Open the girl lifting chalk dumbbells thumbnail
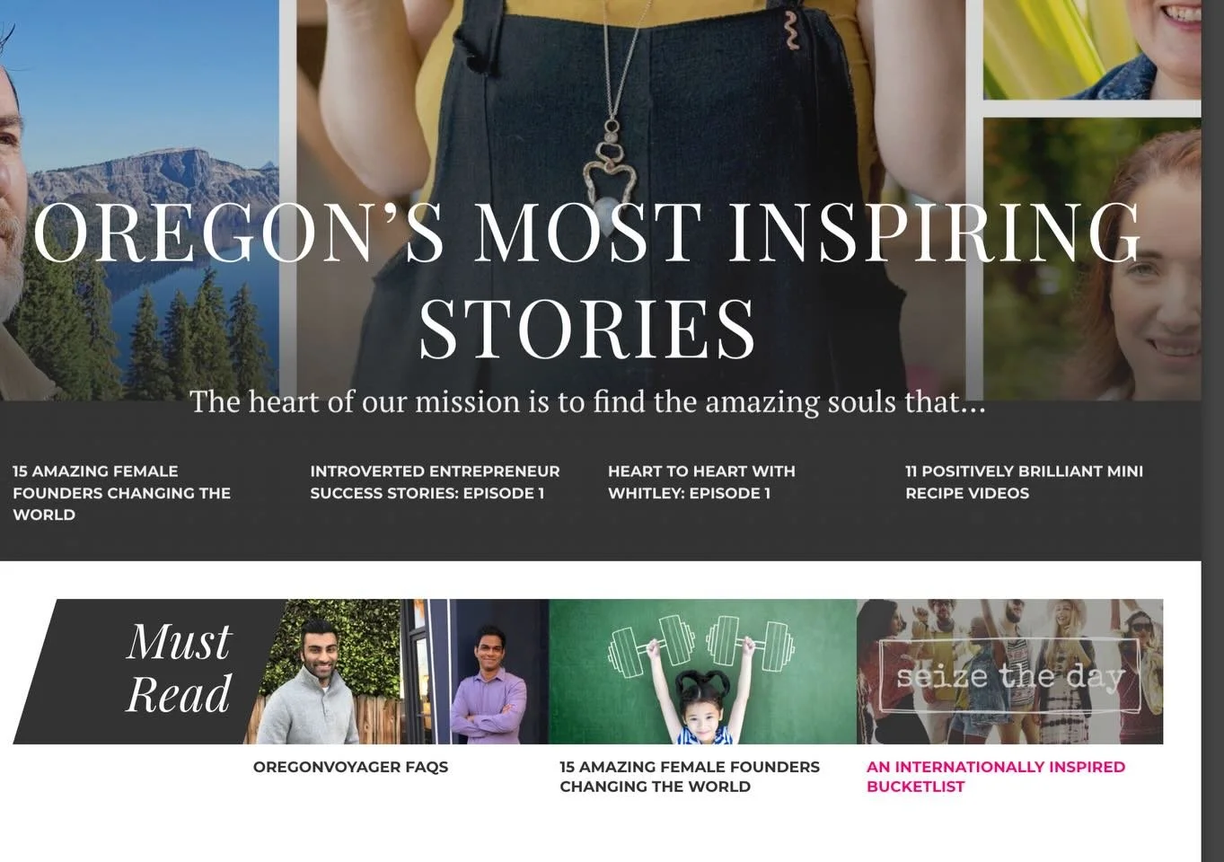Viewport: 1224px width, 862px height. click(x=702, y=672)
